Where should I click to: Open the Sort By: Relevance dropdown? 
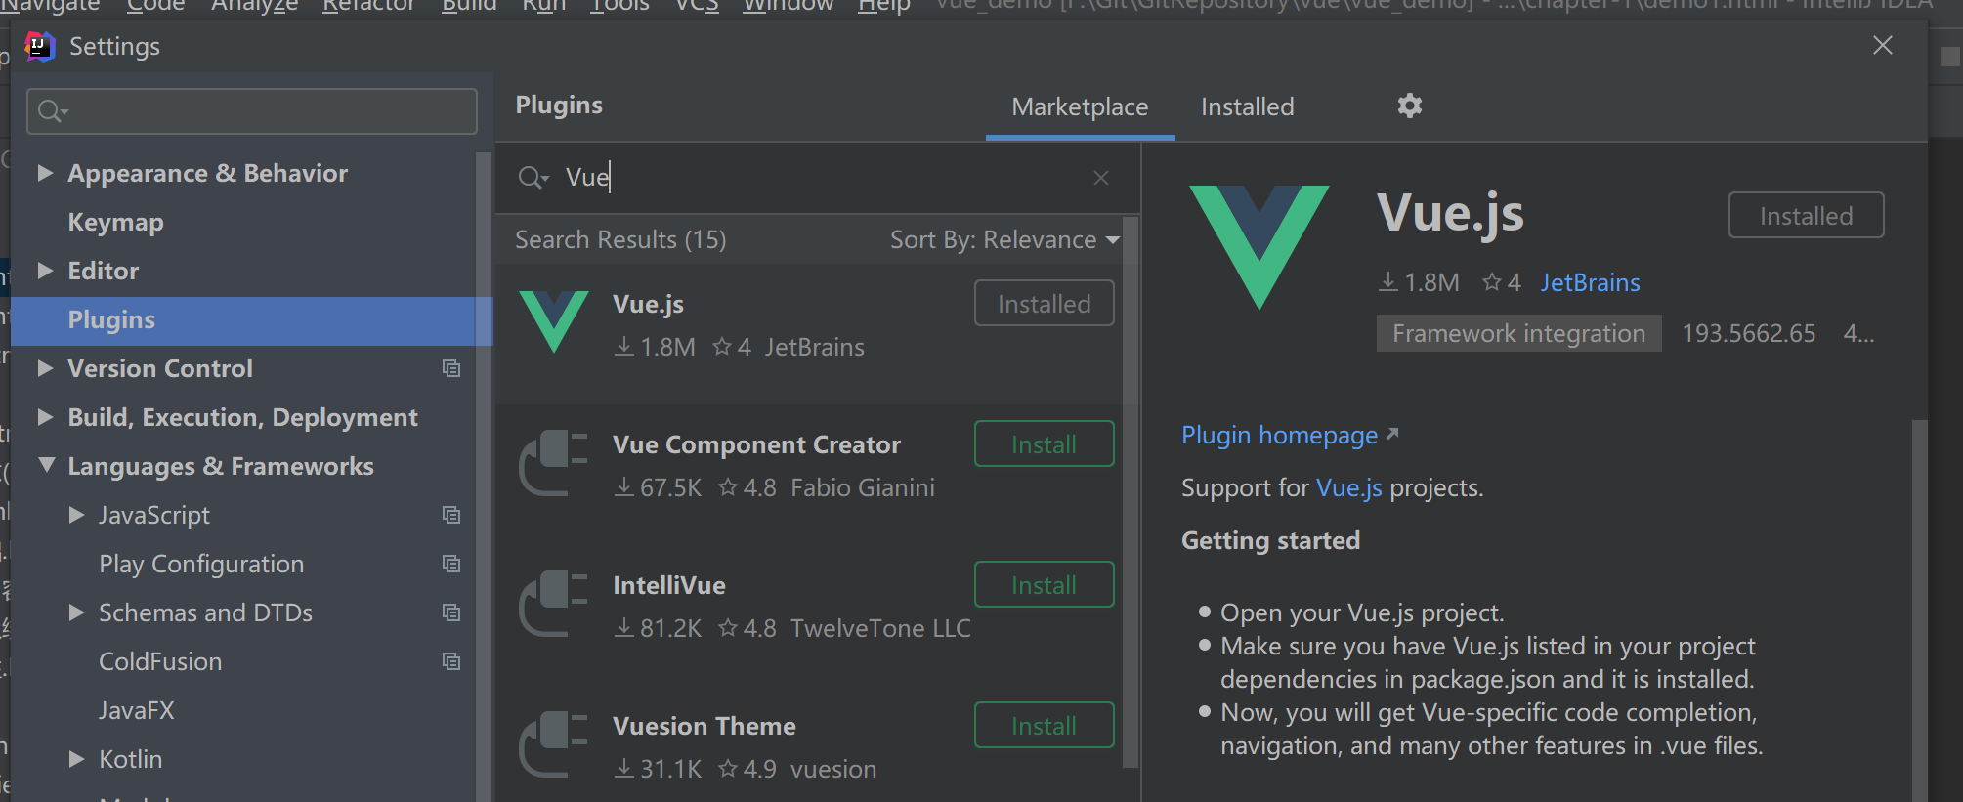[x=1004, y=240]
